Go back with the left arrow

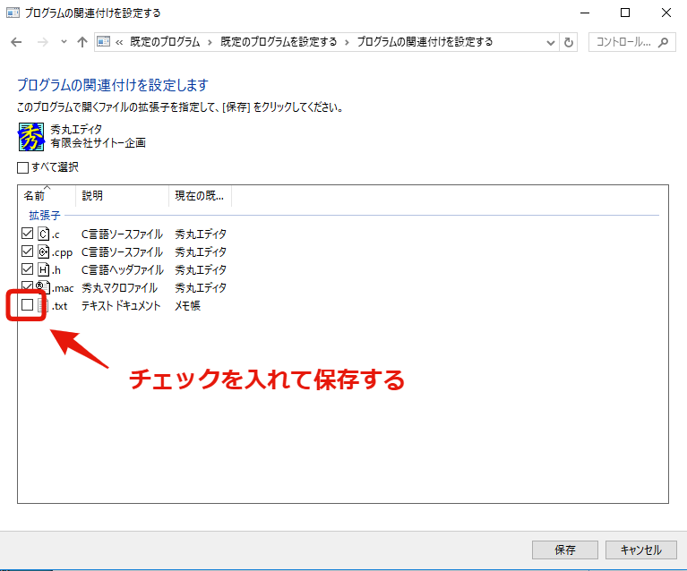click(x=16, y=42)
